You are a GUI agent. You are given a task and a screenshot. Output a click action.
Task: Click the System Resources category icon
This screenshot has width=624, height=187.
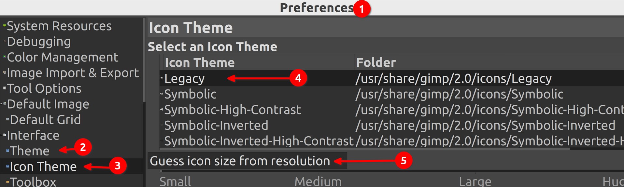point(5,25)
